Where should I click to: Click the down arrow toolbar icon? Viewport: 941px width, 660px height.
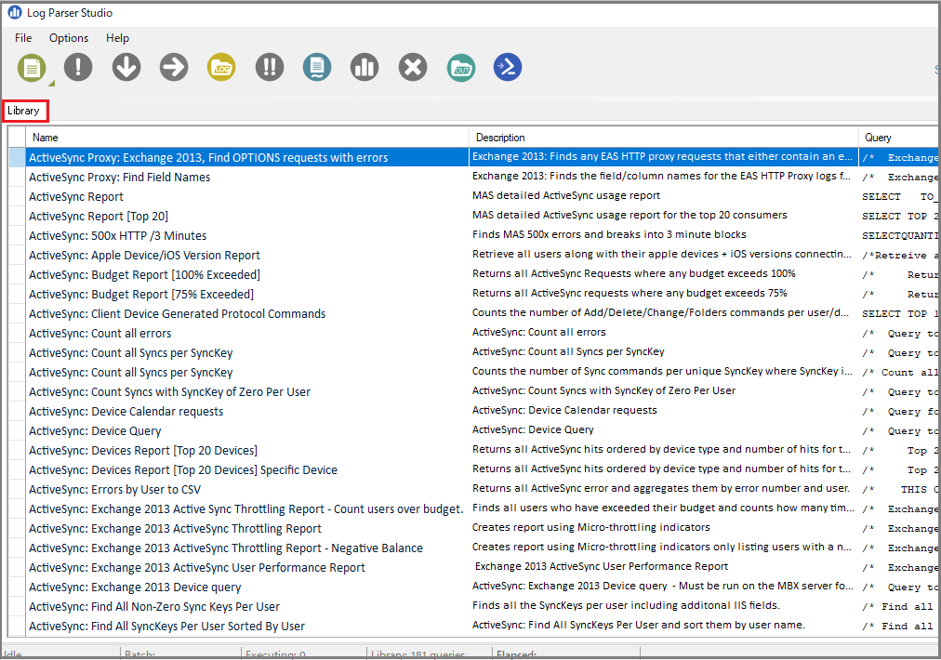pyautogui.click(x=126, y=67)
